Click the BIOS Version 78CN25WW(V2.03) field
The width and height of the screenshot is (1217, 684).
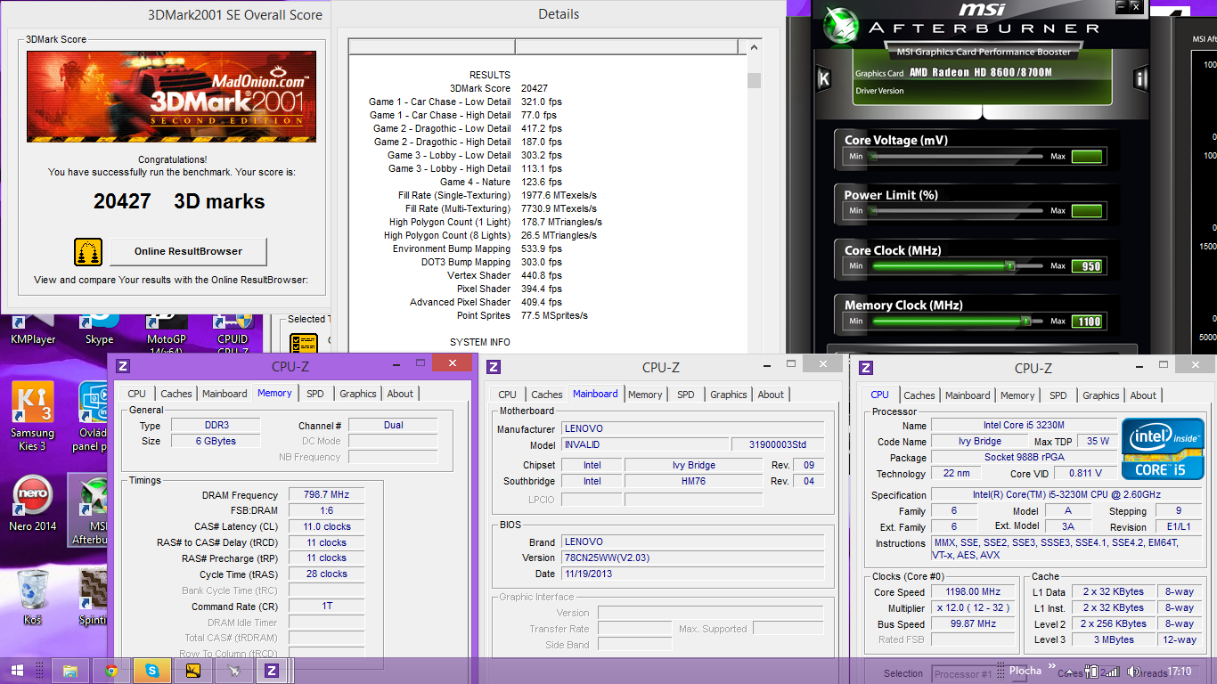pos(694,558)
